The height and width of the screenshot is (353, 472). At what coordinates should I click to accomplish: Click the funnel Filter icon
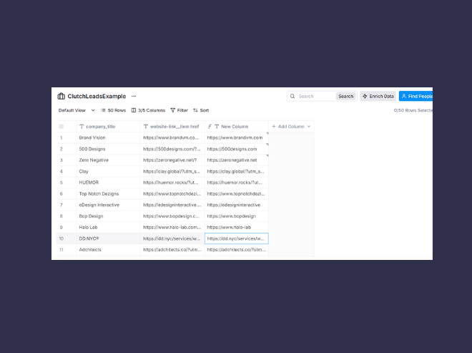click(x=173, y=110)
